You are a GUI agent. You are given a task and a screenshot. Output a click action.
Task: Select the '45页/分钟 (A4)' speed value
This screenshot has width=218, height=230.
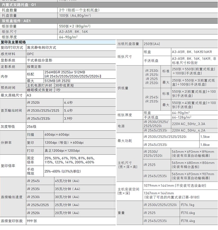(x=67, y=181)
